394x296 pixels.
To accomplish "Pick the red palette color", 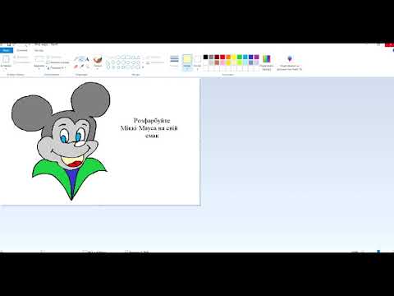I will [222, 57].
